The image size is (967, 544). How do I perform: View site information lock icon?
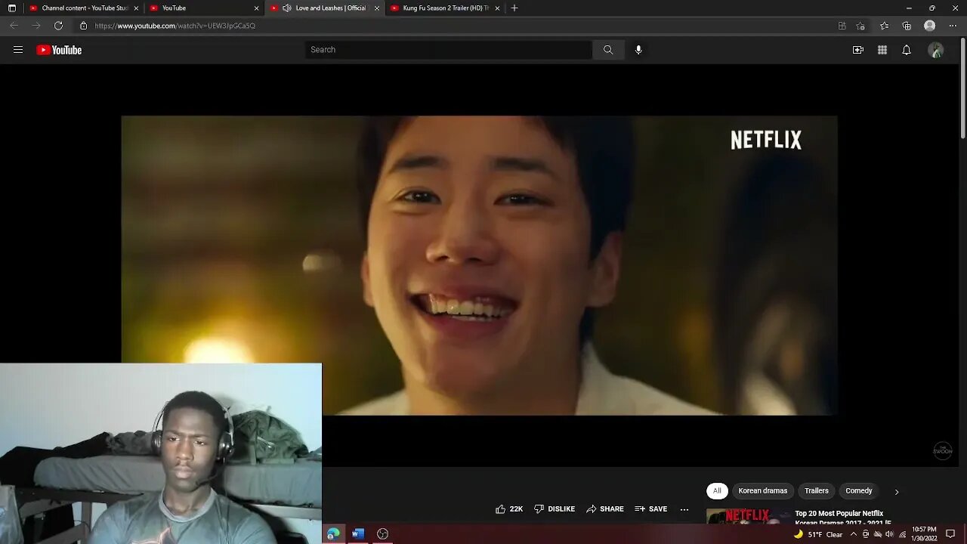[x=83, y=26]
